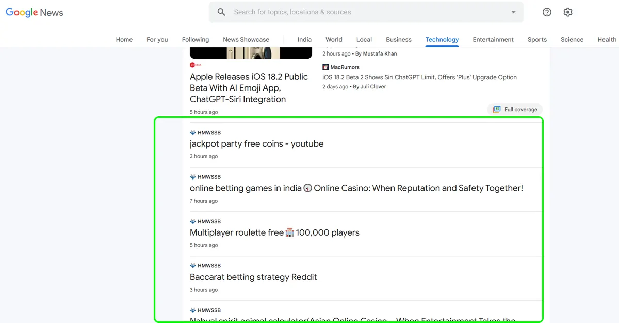Image resolution: width=619 pixels, height=323 pixels.
Task: Focus the topics and sources search field
Action: 366,12
